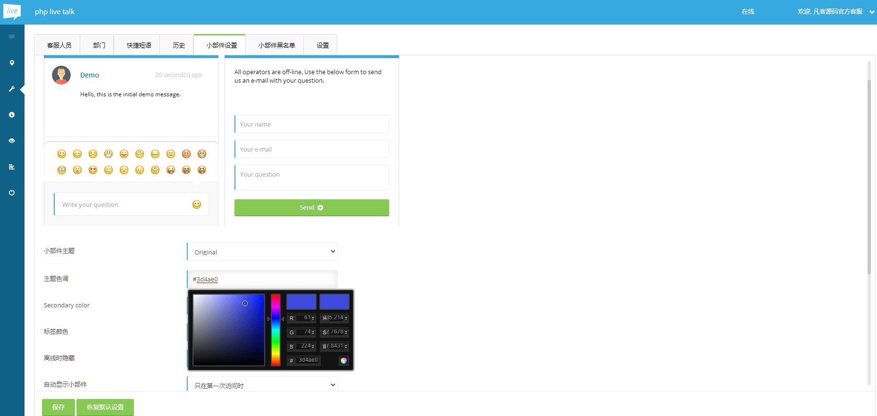Click the eye icon in sidebar

click(12, 141)
